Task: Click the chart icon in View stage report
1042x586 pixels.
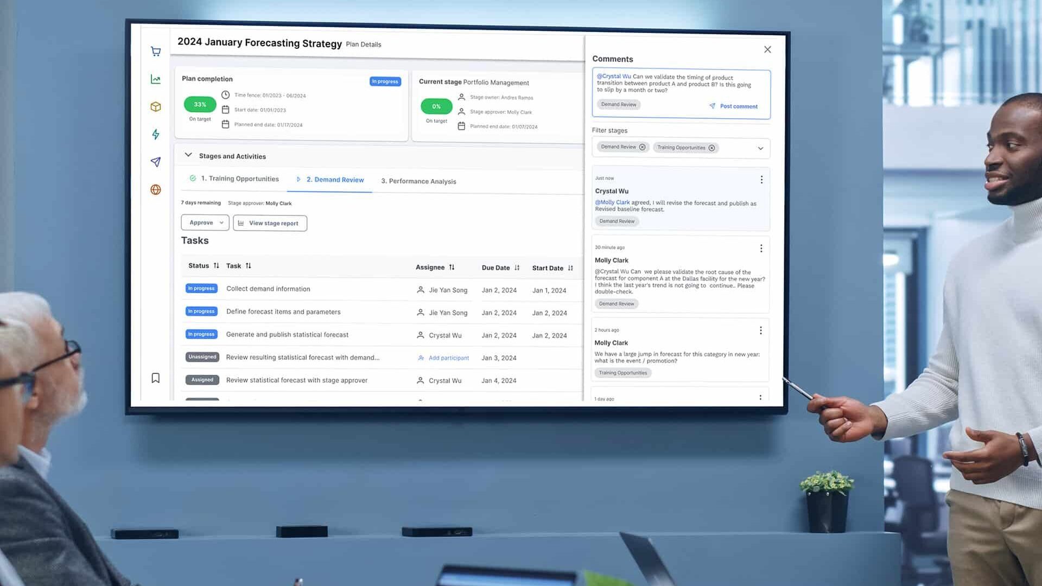Action: [241, 223]
